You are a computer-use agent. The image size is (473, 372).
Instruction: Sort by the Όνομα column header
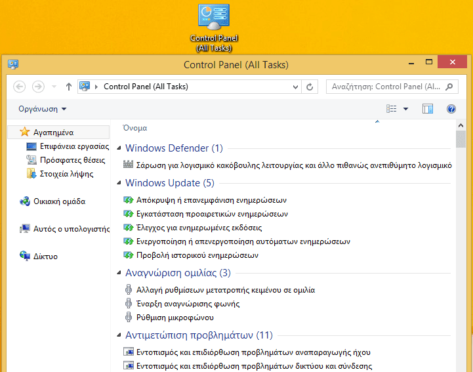[x=135, y=128]
